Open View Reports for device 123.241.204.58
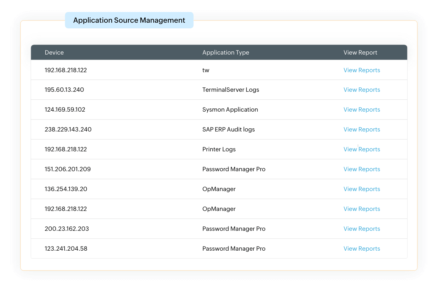The height and width of the screenshot is (291, 438). [361, 249]
